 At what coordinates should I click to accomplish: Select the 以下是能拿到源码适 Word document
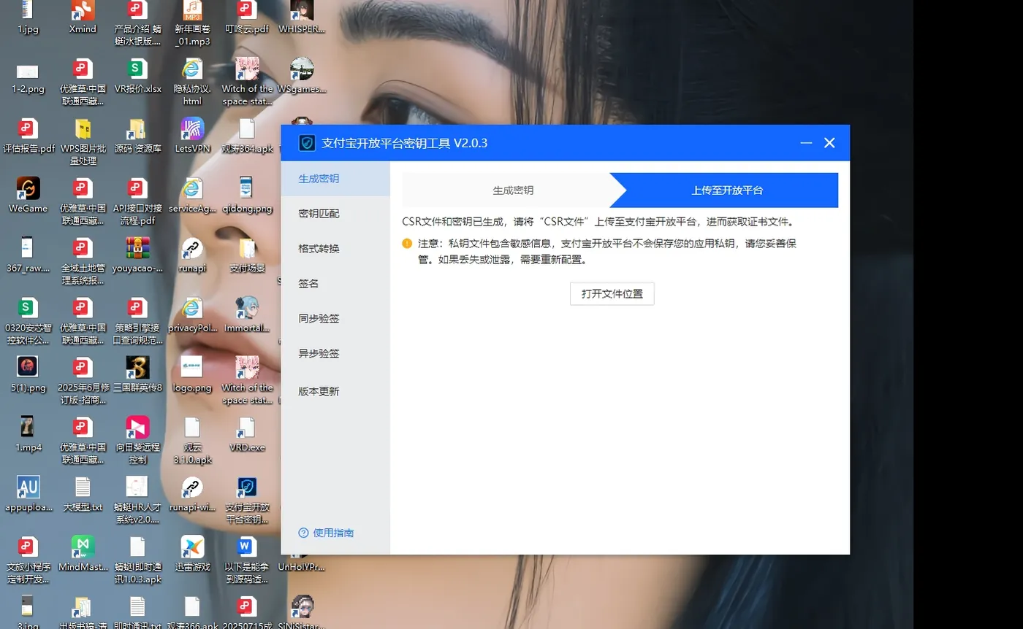point(247,561)
